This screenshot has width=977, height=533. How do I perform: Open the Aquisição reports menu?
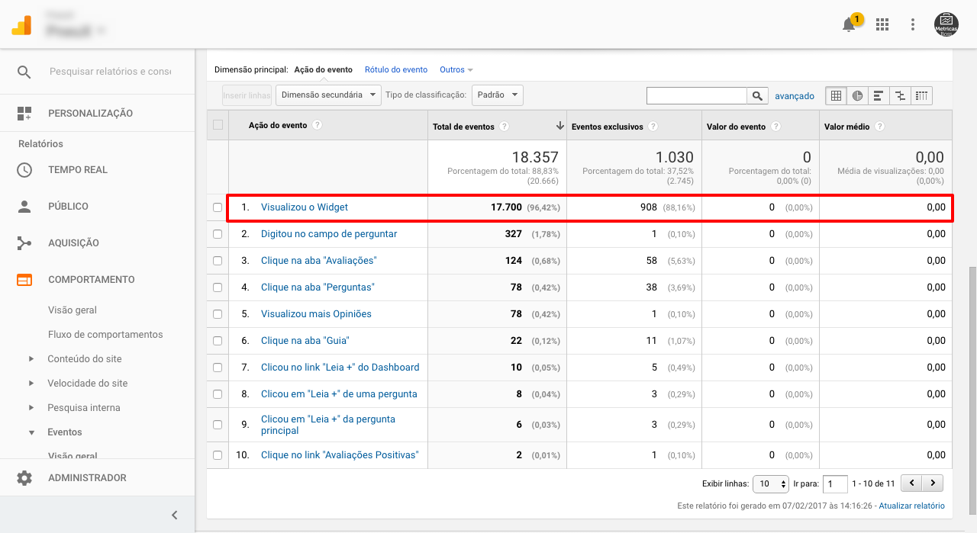[73, 243]
